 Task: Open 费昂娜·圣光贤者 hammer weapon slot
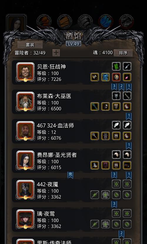[95, 165]
